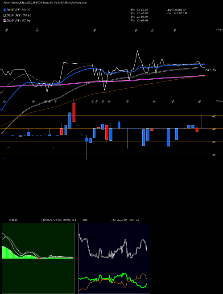Click the 'Pre L: 39.99' low value
223x294 pixels.
140,17
